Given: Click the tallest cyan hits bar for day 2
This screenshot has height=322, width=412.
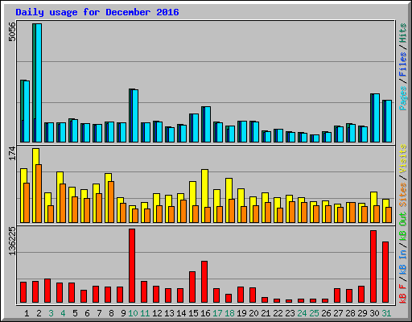Looking at the screenshot, I should tap(39, 83).
